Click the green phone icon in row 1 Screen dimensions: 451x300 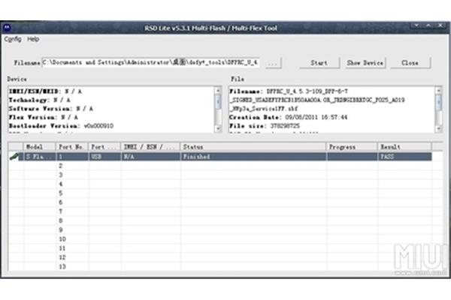pos(14,157)
